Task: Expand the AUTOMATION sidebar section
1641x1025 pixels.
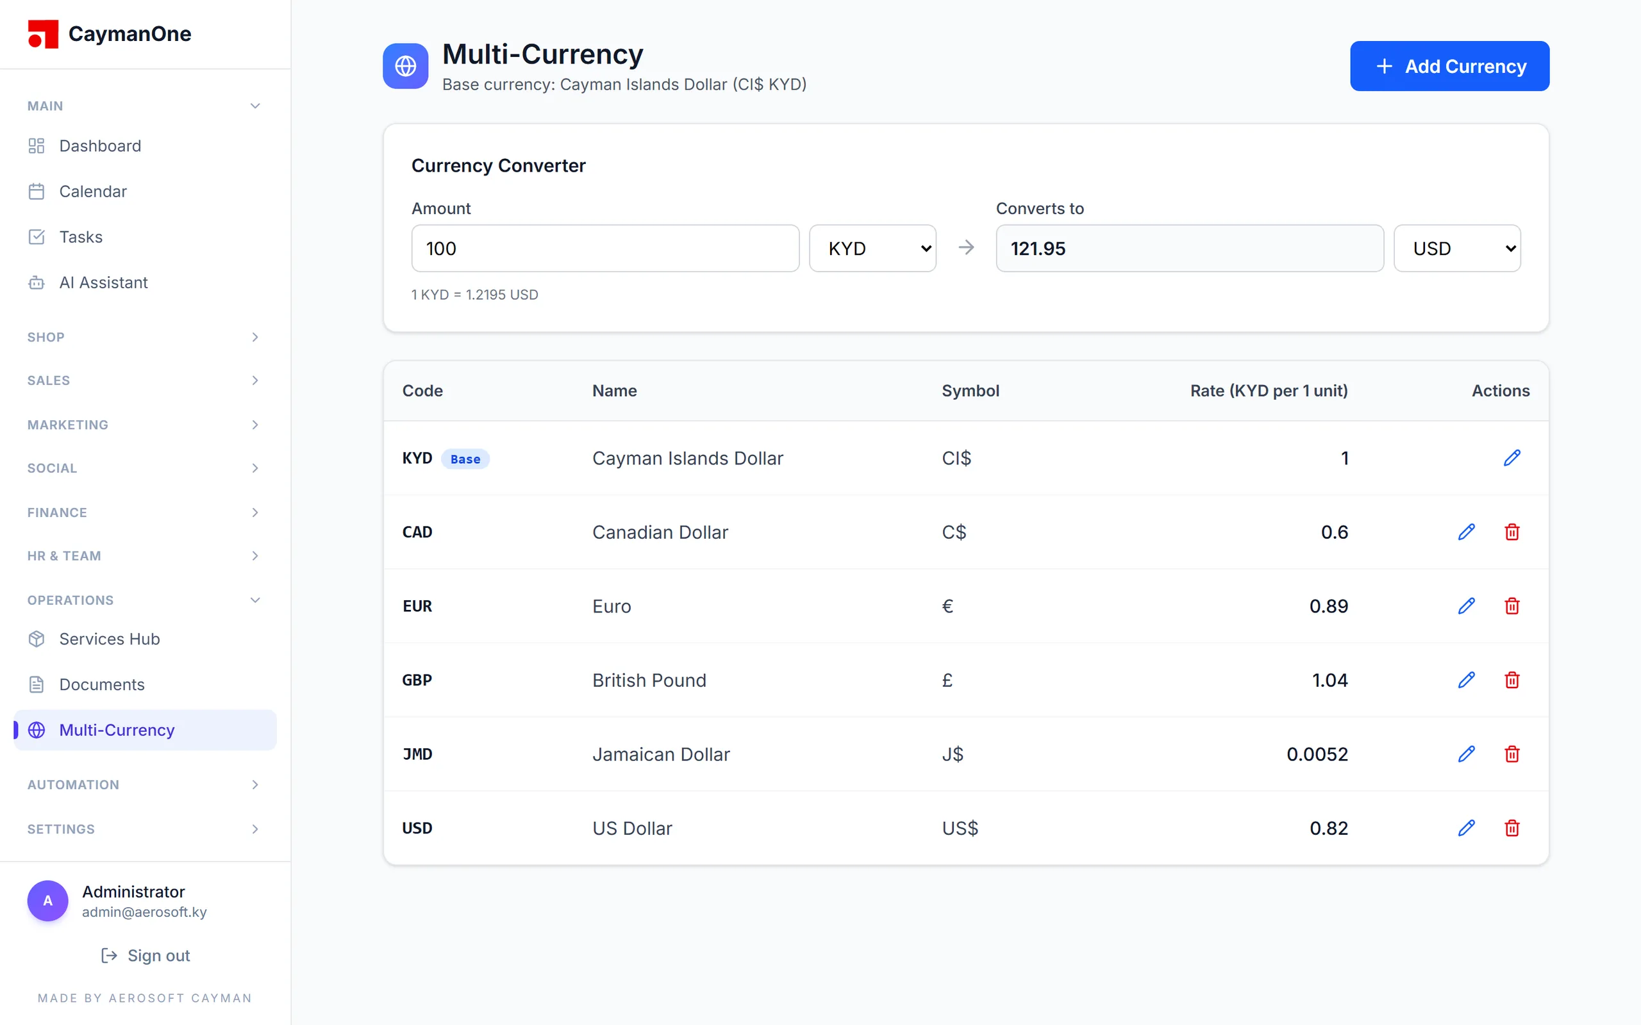Action: [x=144, y=784]
